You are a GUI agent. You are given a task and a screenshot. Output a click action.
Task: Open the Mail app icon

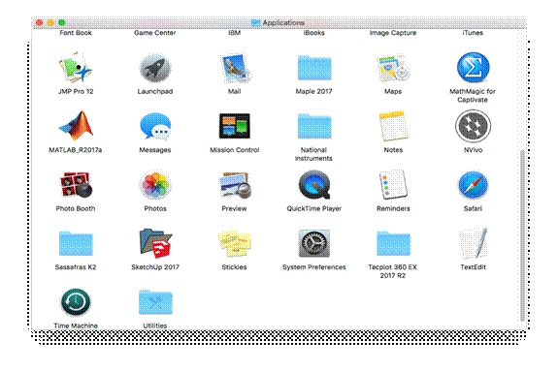click(x=235, y=68)
